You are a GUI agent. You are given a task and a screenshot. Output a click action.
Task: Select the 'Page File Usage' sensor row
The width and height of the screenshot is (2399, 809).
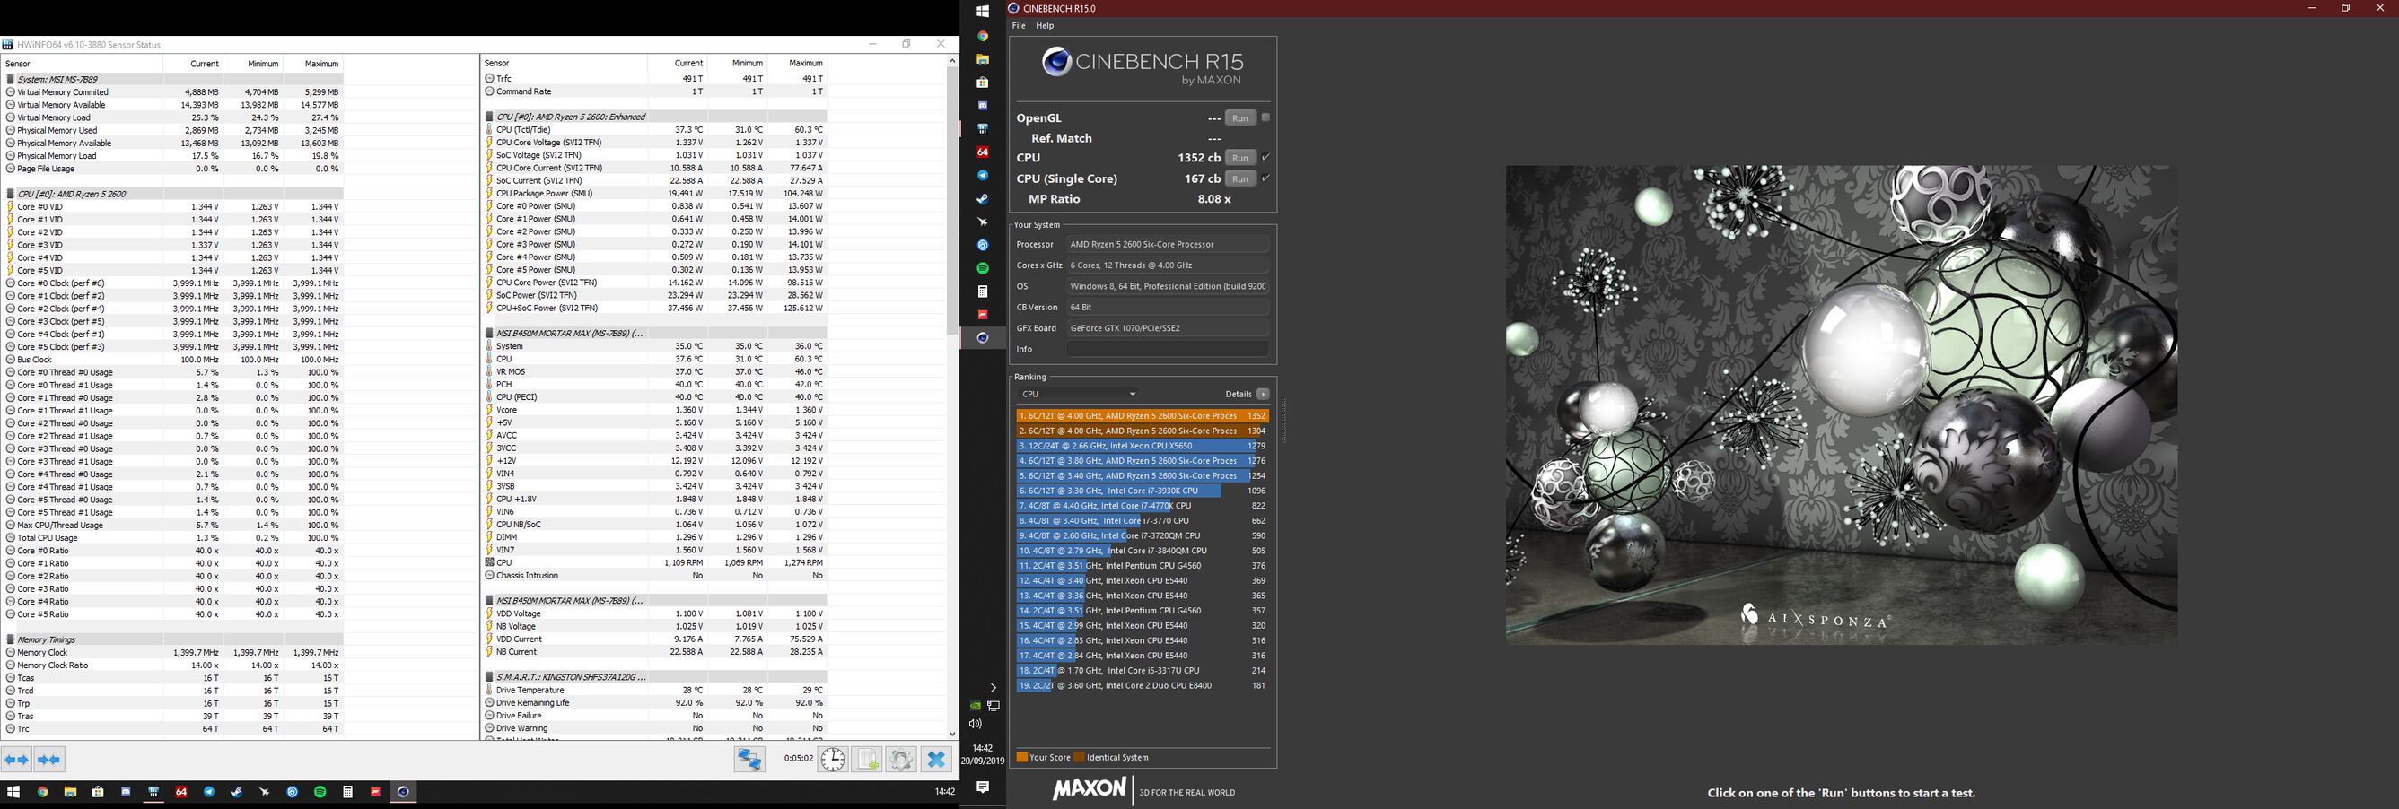click(173, 169)
